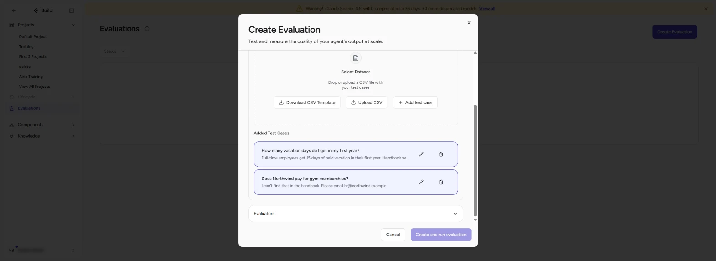This screenshot has width=716, height=261.
Task: Open Default Project
Action: 33,36
